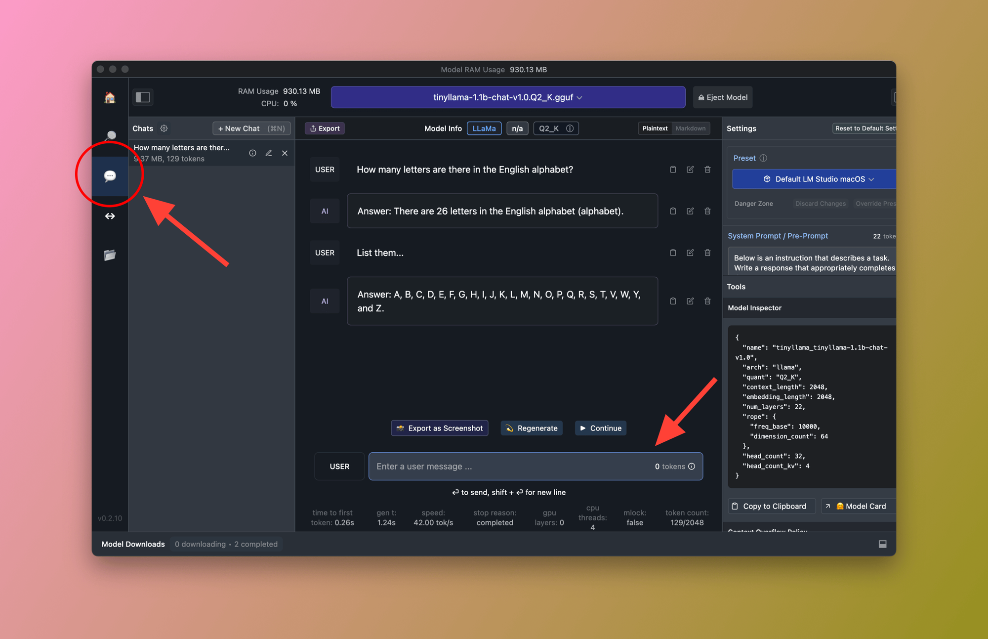Click the Q2_K quantization info button
This screenshot has width=988, height=639.
[571, 128]
